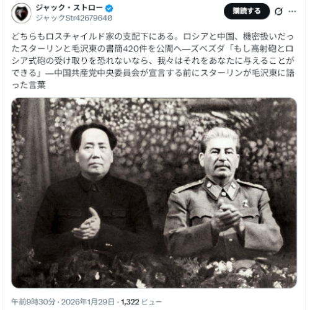Click the 午前9時30分 timestamp

pos(33,302)
